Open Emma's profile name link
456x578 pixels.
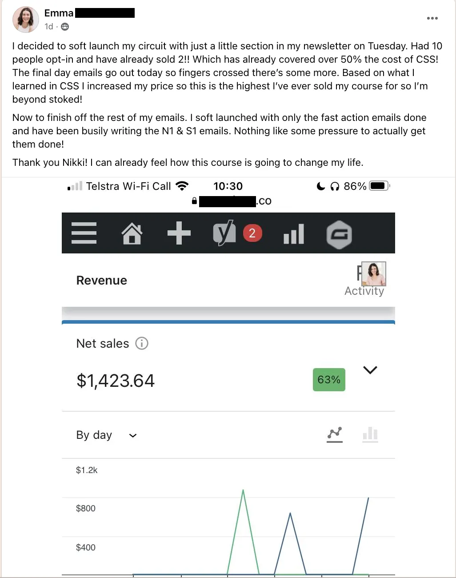tap(59, 13)
